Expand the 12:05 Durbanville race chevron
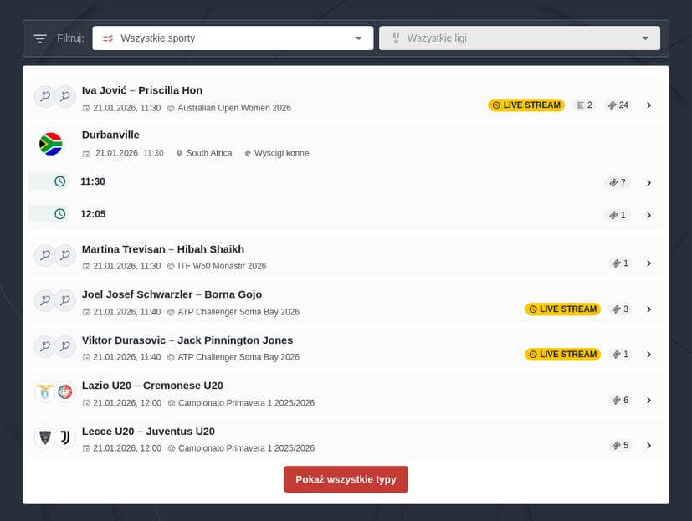The height and width of the screenshot is (521, 692). point(648,216)
